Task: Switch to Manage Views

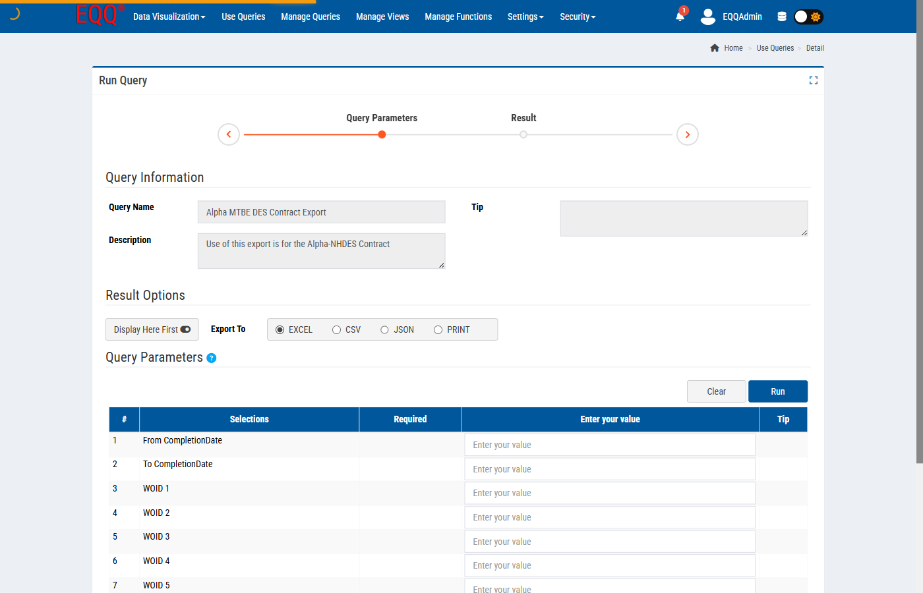Action: [x=382, y=16]
